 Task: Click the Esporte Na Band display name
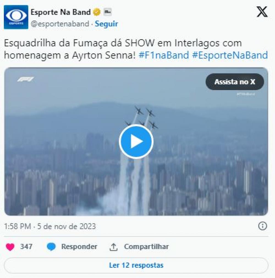tap(61, 12)
